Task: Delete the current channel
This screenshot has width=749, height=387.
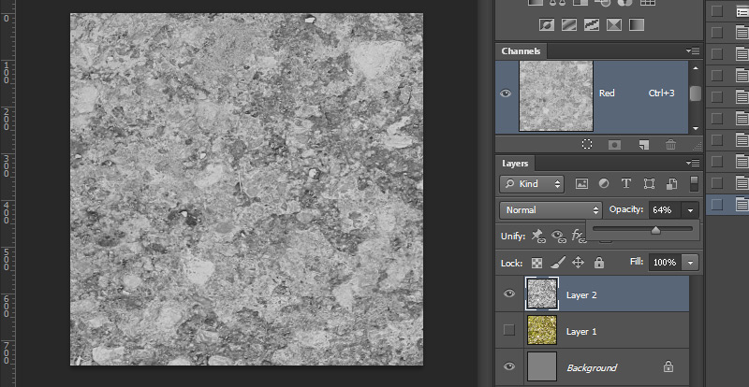Action: point(671,144)
